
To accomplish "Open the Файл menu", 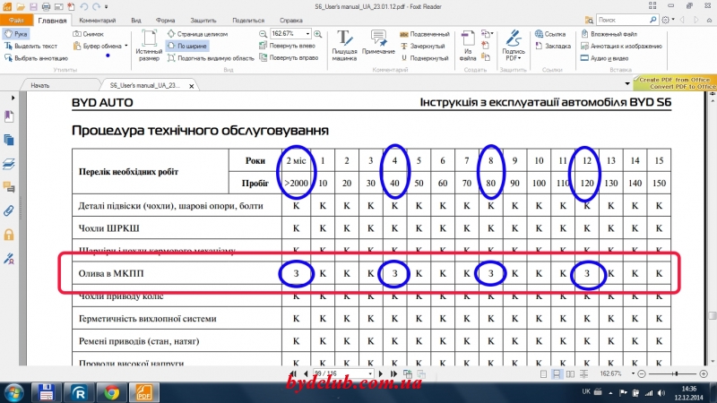I will click(16, 20).
